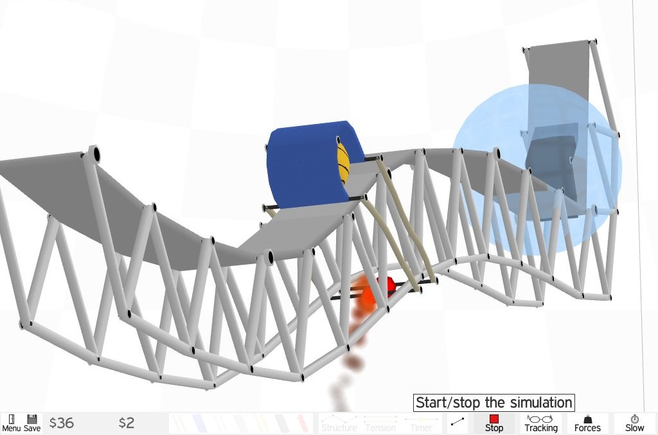Viewport: 658px width, 435px height.
Task: Toggle Tracking camera mode
Action: coord(540,423)
